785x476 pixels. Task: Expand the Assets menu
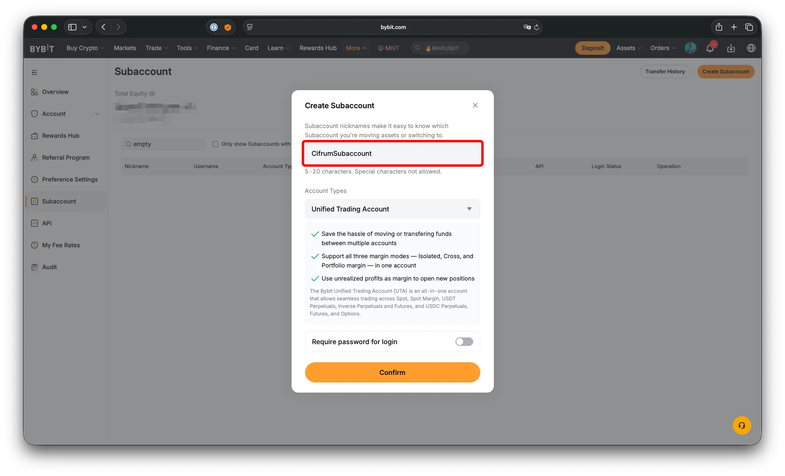[x=629, y=48]
